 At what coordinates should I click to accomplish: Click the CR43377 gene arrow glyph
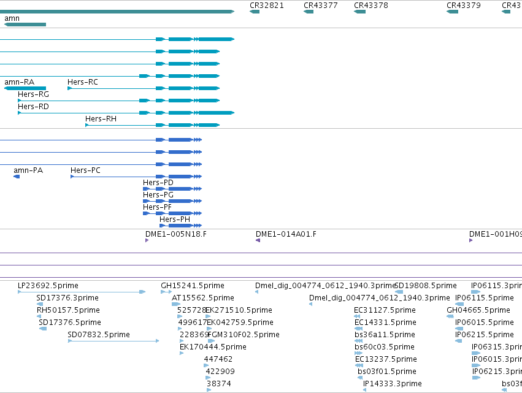(309, 12)
